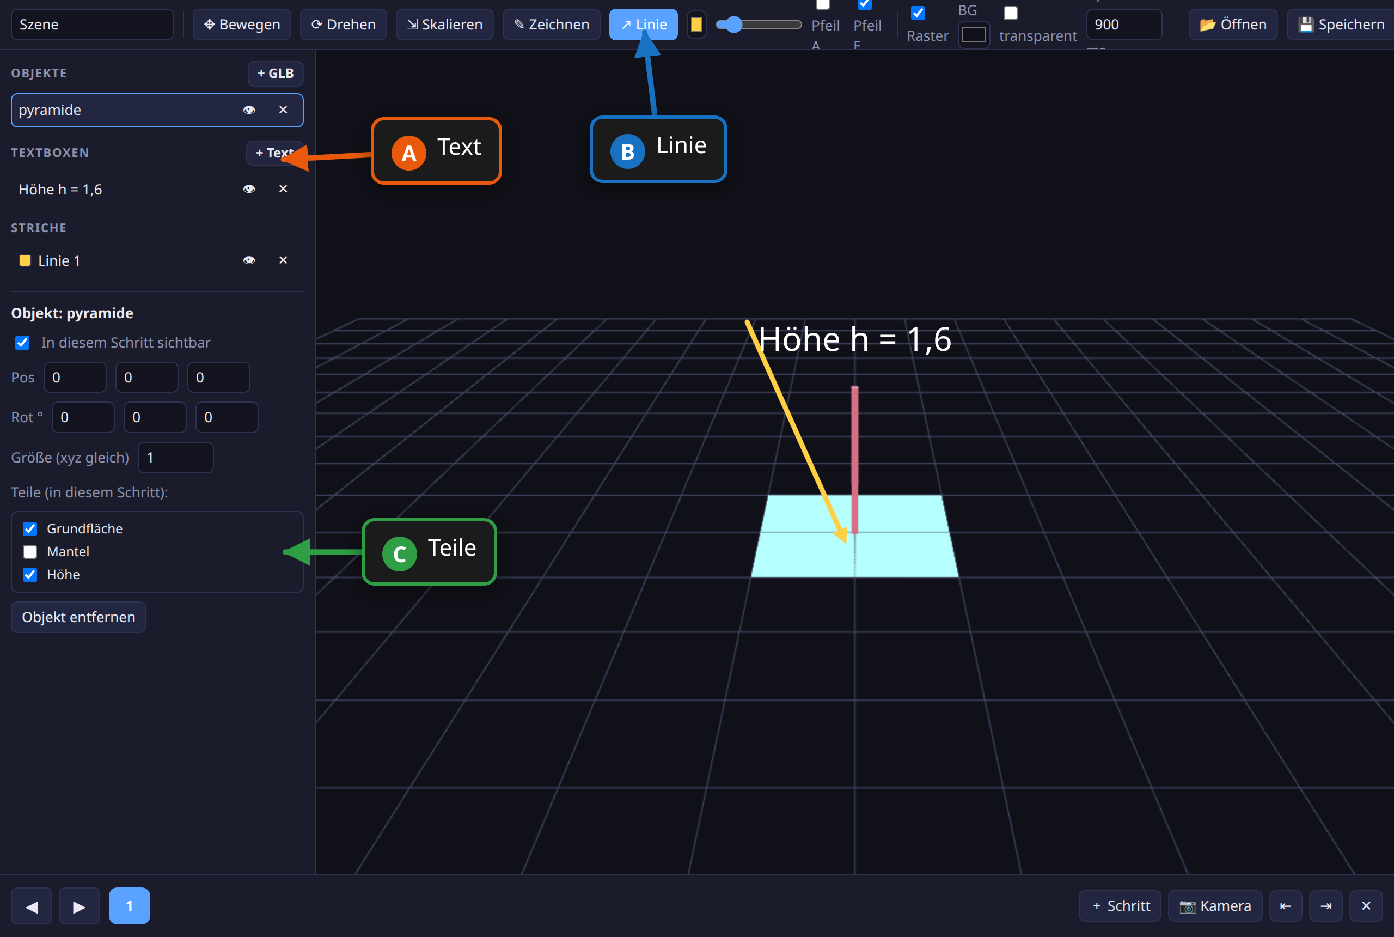Move step right with ⇥ icon
This screenshot has width=1394, height=937.
coord(1326,906)
